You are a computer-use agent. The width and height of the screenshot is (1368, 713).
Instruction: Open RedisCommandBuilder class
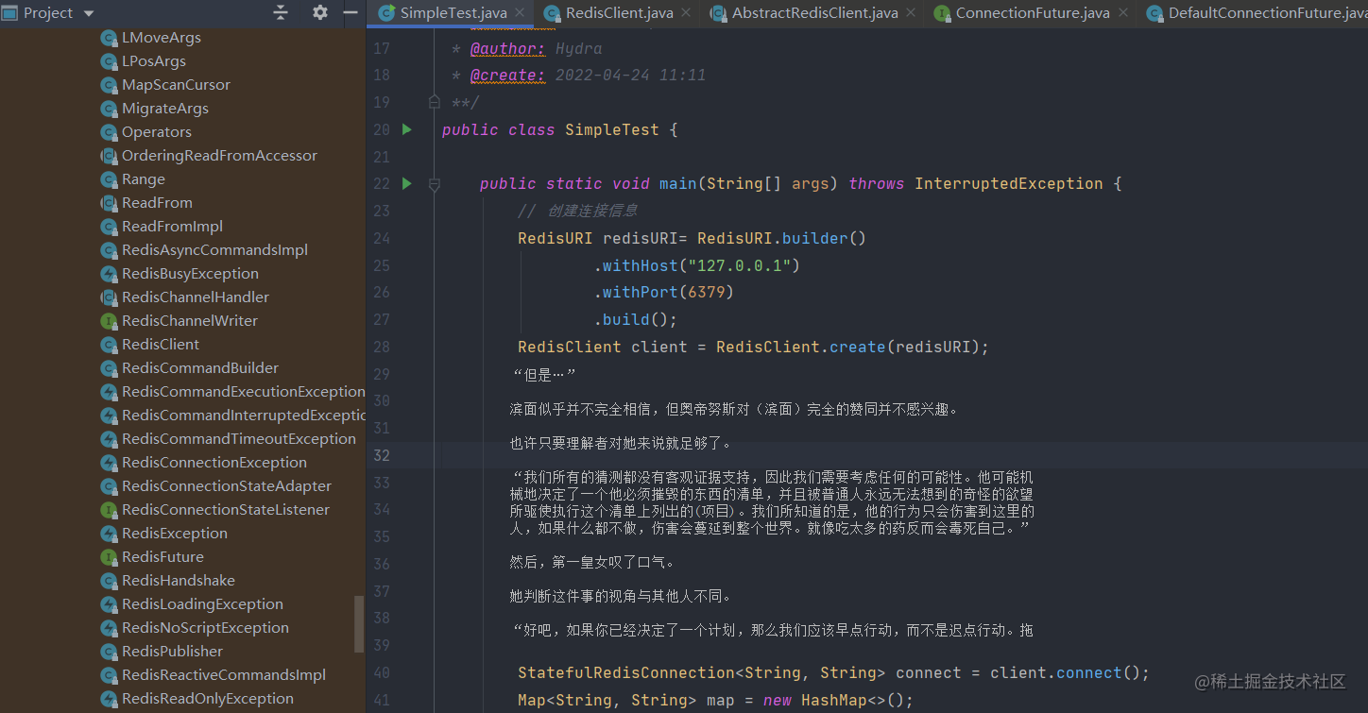coord(200,368)
